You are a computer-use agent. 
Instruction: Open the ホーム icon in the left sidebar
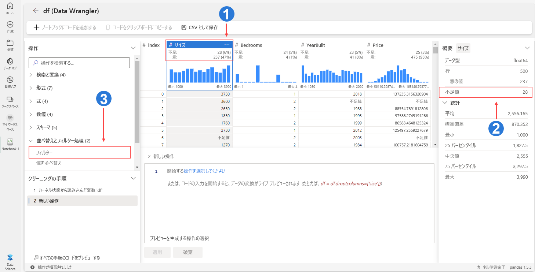click(10, 7)
